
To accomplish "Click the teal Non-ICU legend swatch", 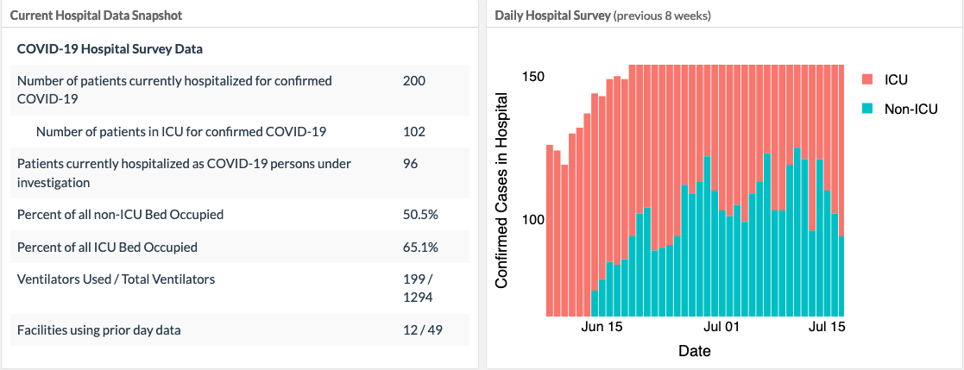I will click(869, 109).
